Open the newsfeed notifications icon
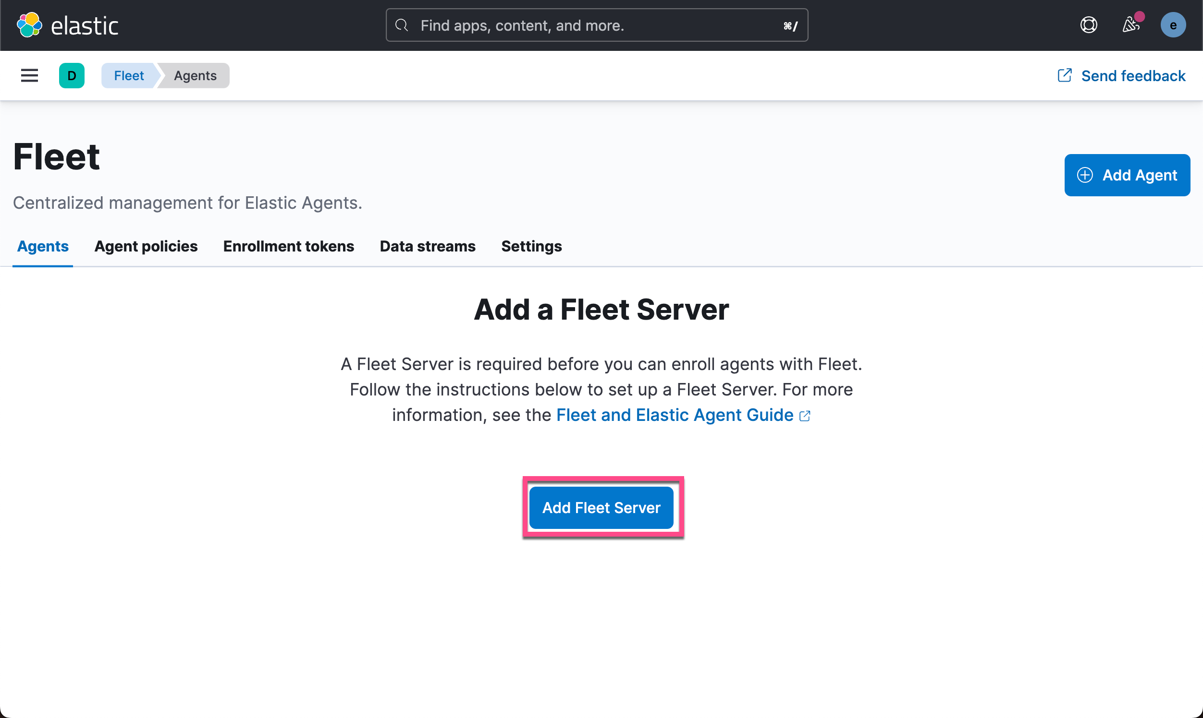 (x=1130, y=25)
